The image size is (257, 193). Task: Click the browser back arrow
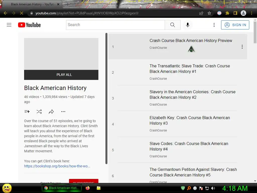pyautogui.click(x=6, y=13)
